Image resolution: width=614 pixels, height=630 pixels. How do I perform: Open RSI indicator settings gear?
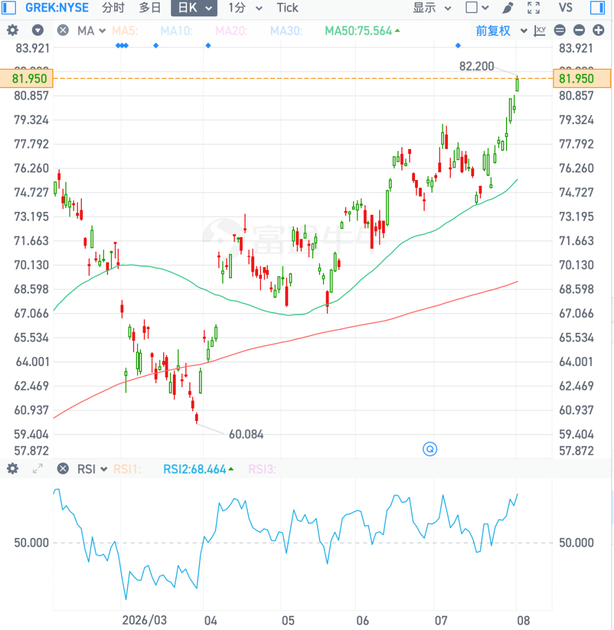coord(13,469)
